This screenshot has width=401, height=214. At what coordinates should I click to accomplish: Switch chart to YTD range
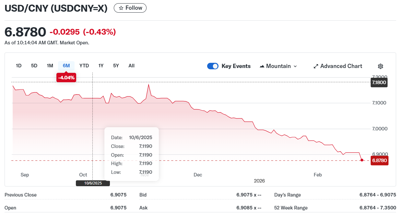84,66
